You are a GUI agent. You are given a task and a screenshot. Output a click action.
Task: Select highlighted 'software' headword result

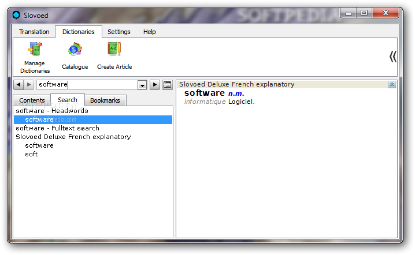point(93,119)
